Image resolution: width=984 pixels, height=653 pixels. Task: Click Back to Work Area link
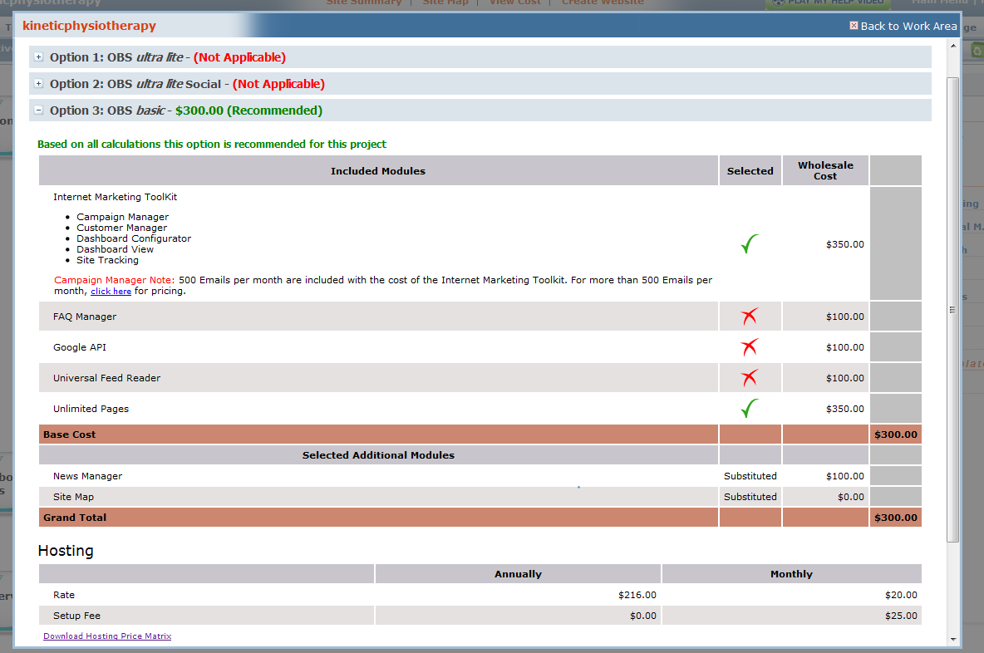(908, 26)
